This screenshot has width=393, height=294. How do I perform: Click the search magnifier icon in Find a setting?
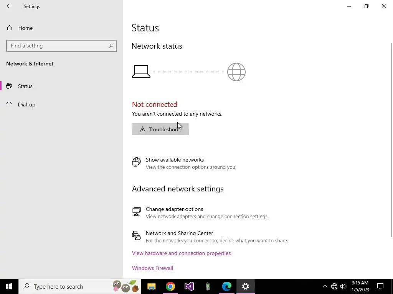point(111,46)
